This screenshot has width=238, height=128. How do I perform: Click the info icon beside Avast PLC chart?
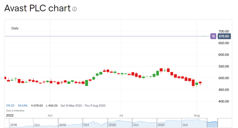point(74,9)
